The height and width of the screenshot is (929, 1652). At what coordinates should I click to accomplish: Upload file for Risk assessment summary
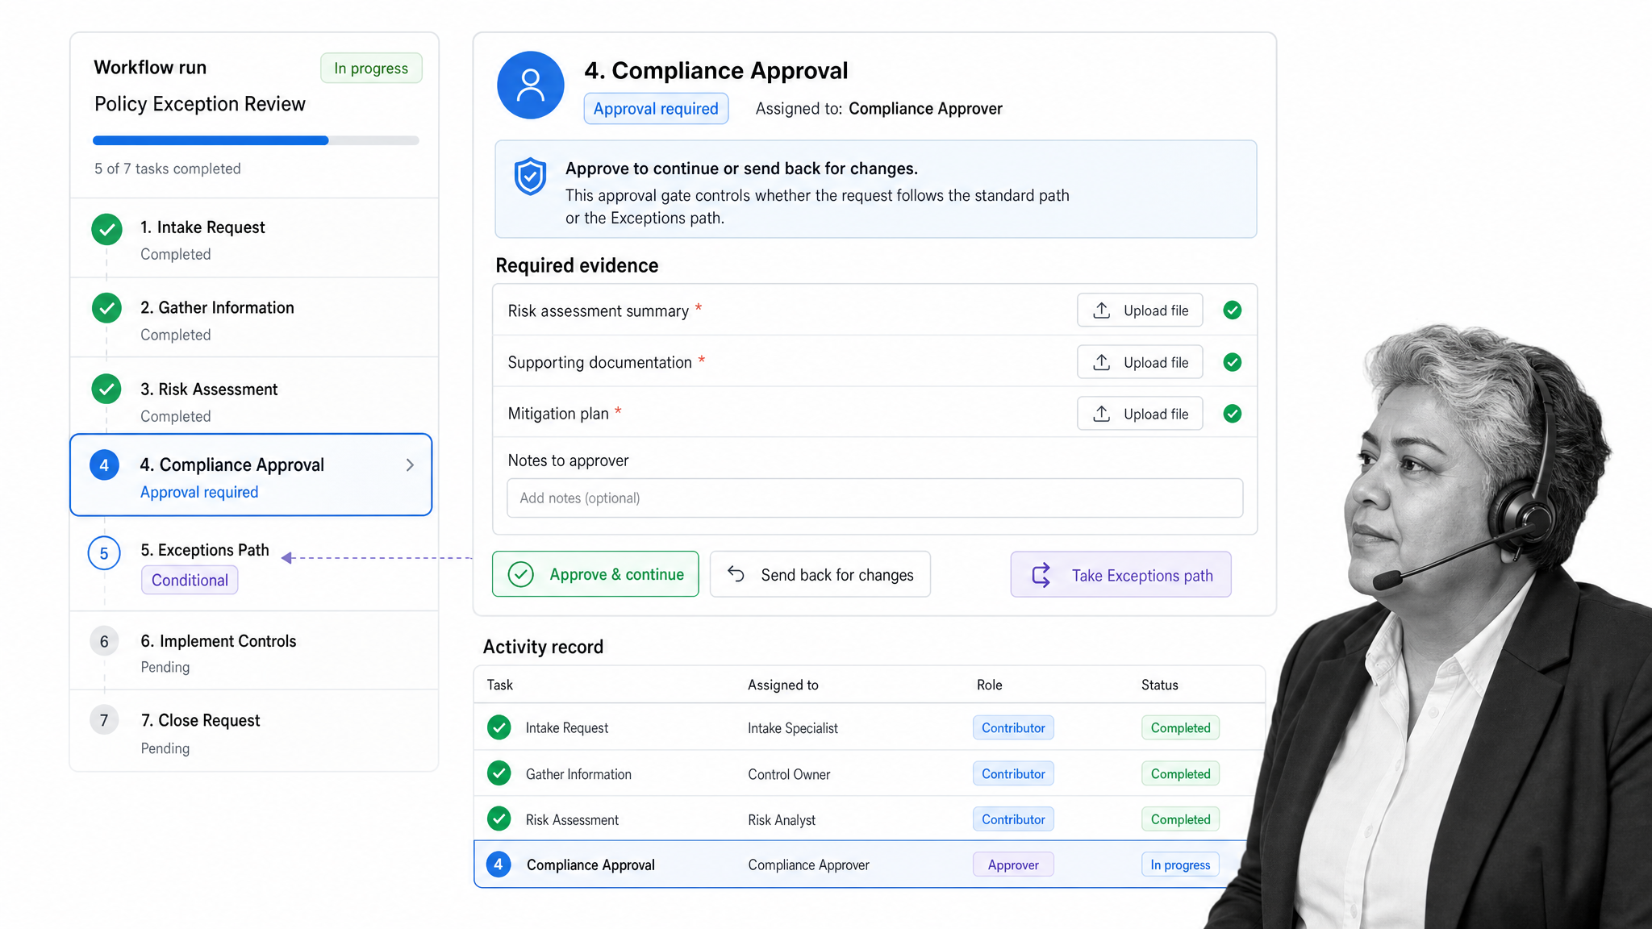click(1140, 310)
